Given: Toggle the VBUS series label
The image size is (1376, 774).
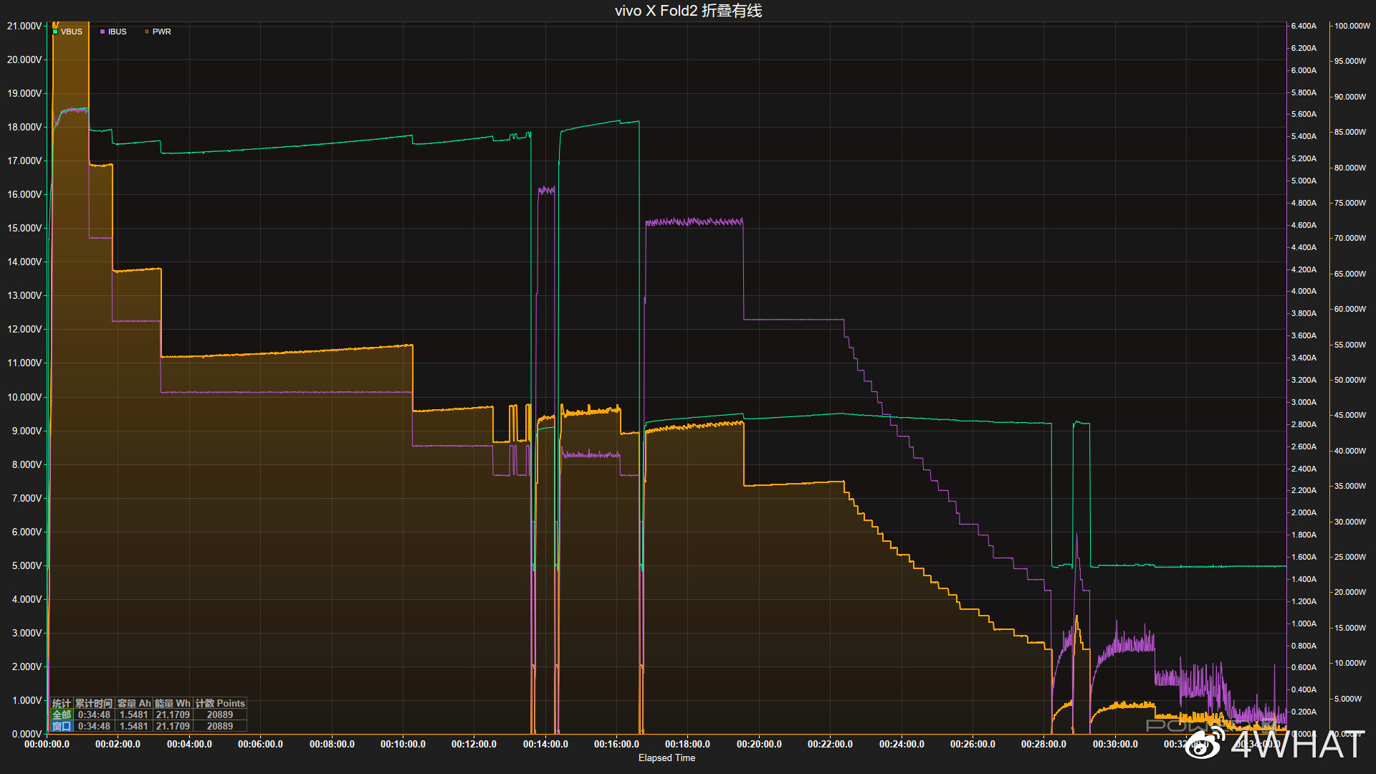Looking at the screenshot, I should (x=72, y=32).
